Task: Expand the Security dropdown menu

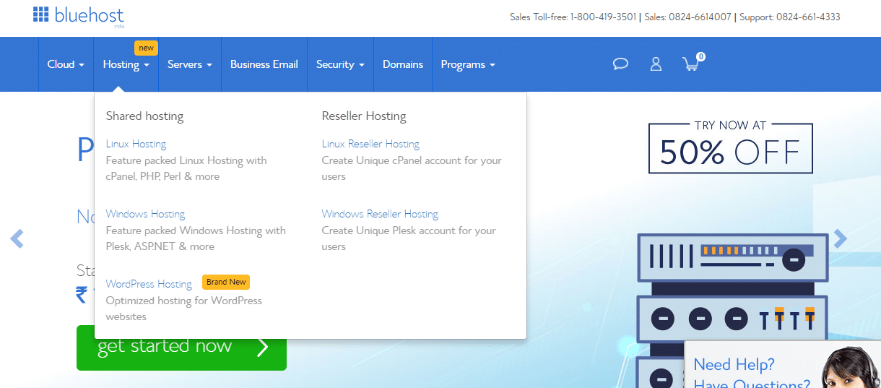Action: coord(340,64)
